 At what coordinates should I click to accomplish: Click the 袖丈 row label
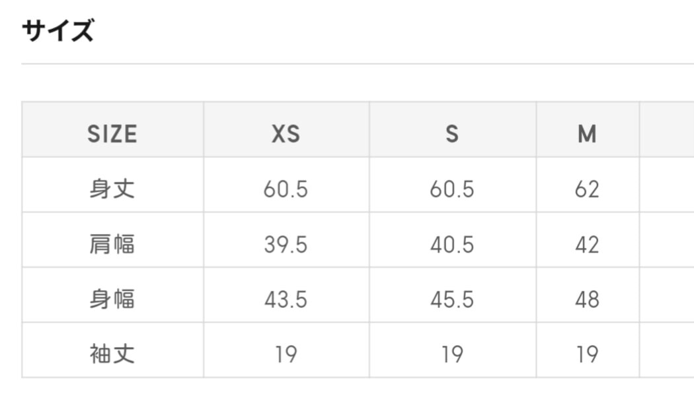coord(112,355)
